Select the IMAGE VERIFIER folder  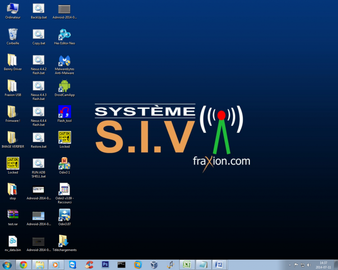pos(13,140)
